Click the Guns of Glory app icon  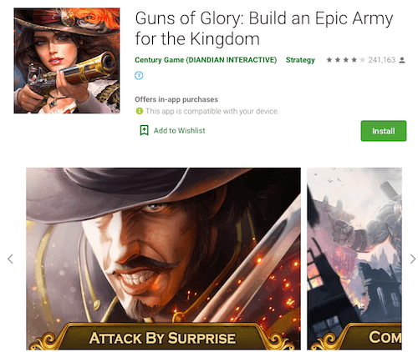coord(67,61)
